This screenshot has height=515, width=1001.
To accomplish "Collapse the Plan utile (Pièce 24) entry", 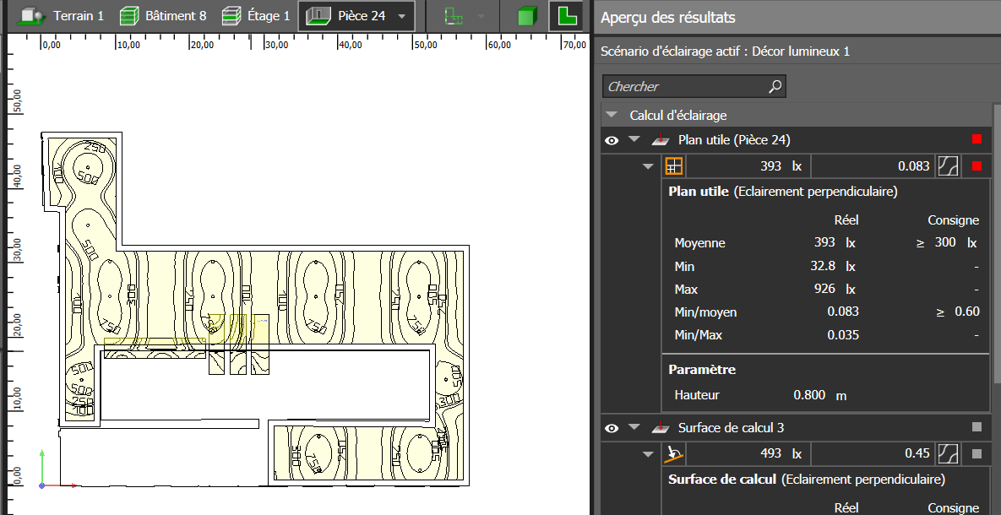I will click(634, 140).
